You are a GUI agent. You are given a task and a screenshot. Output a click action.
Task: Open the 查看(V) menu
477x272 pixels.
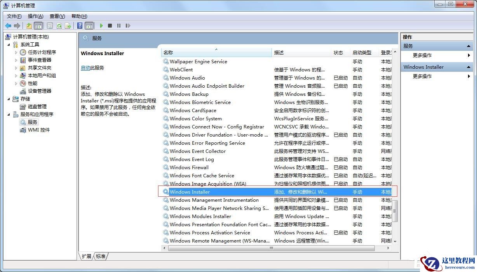(x=56, y=16)
